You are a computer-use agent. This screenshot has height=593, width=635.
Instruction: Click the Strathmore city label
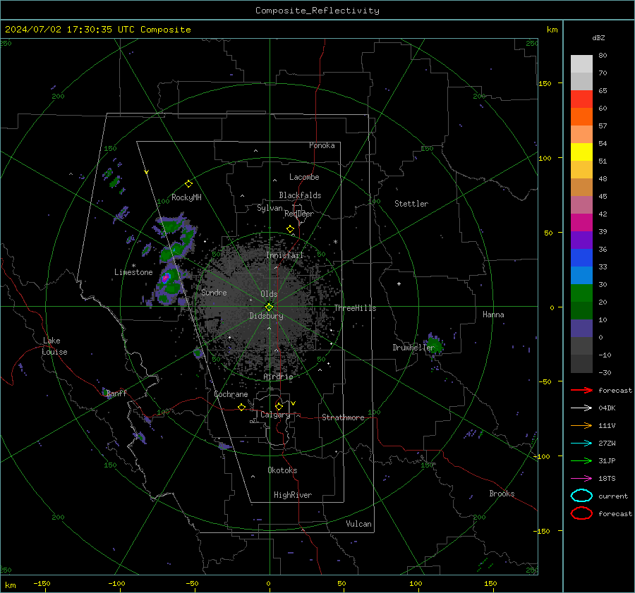tap(343, 417)
